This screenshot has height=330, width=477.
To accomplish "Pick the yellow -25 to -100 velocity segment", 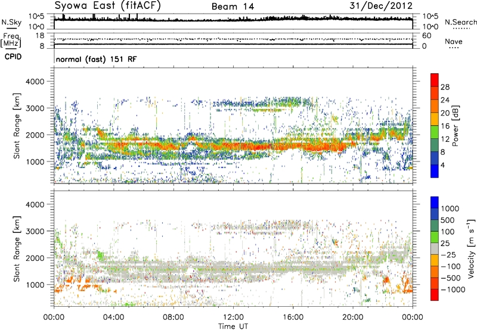I will pyautogui.click(x=435, y=260).
